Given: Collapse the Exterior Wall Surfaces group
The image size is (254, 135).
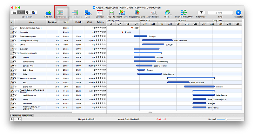Looking at the screenshot, I should tap(18, 78).
